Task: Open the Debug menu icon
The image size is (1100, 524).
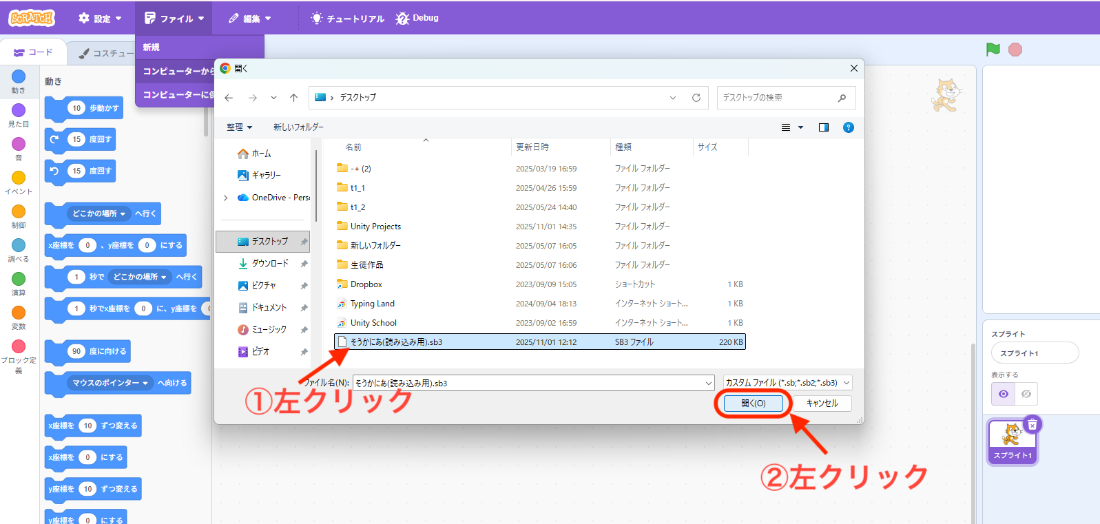Action: pyautogui.click(x=402, y=19)
